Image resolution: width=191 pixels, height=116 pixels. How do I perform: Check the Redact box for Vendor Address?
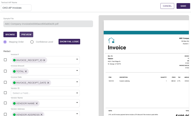(x=5, y=114)
